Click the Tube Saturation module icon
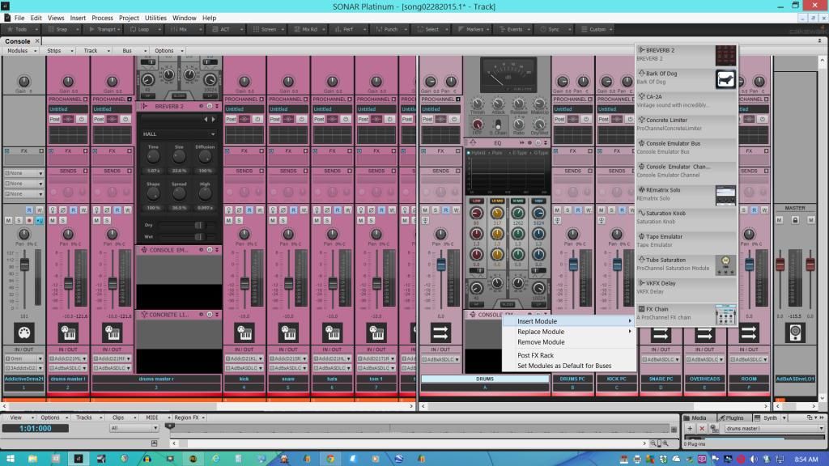This screenshot has height=466, width=829. click(725, 264)
